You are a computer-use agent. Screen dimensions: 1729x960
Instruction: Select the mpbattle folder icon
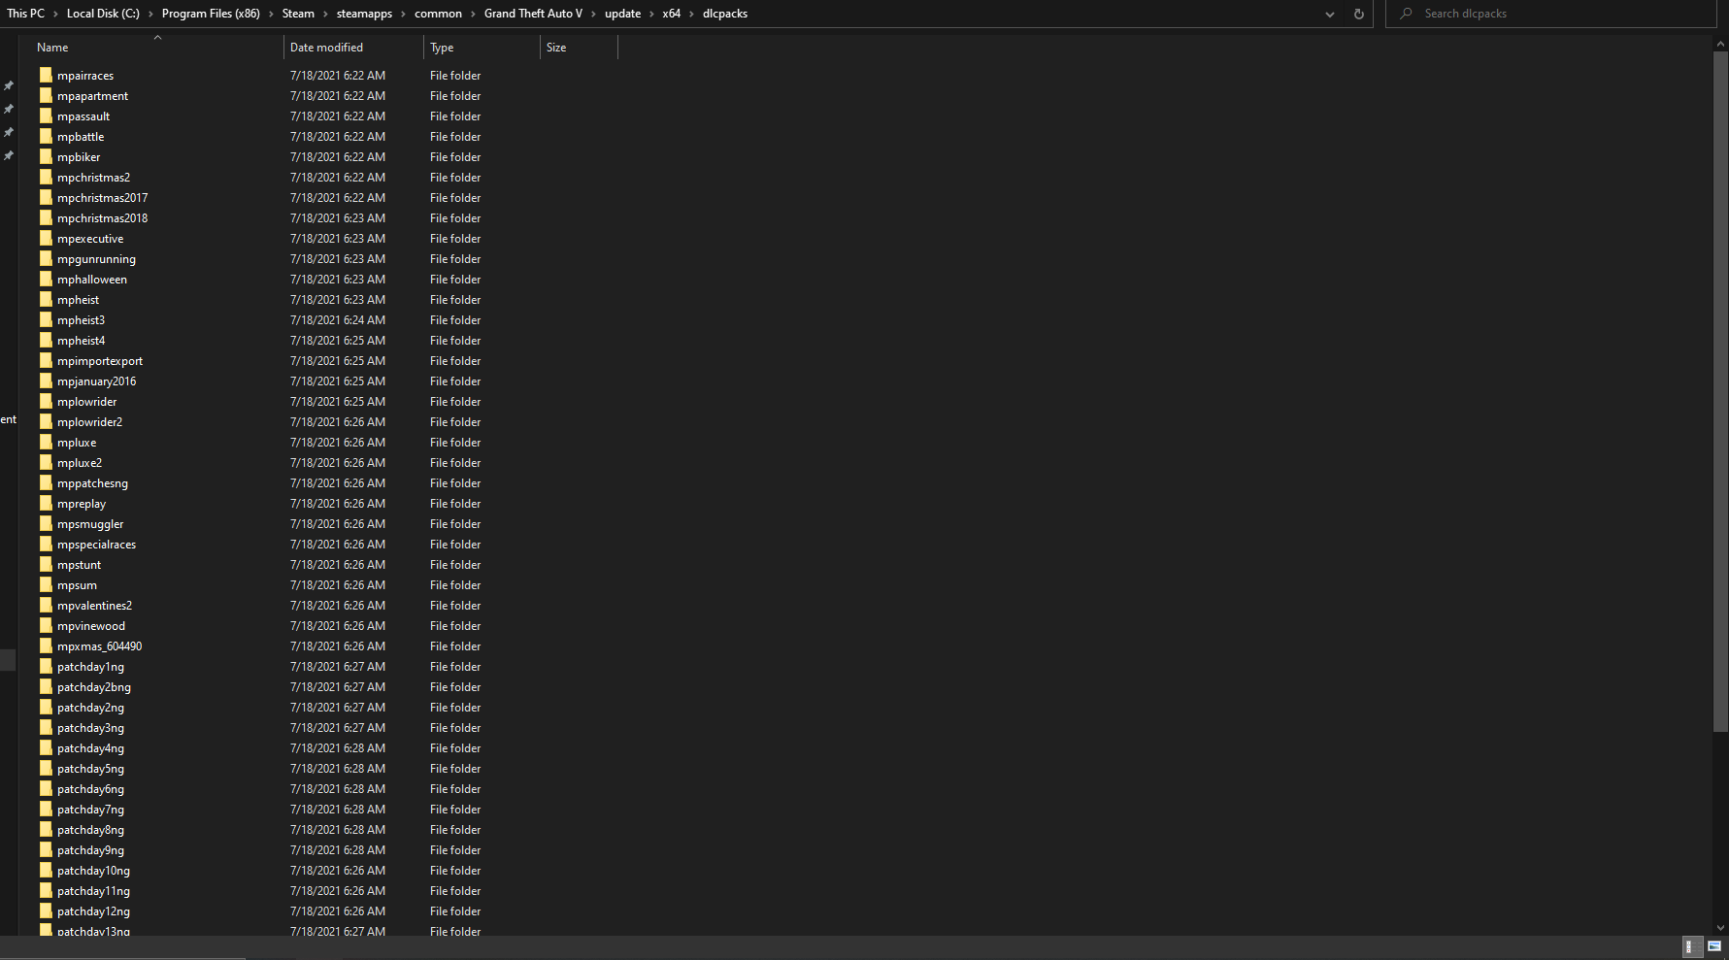[46, 136]
